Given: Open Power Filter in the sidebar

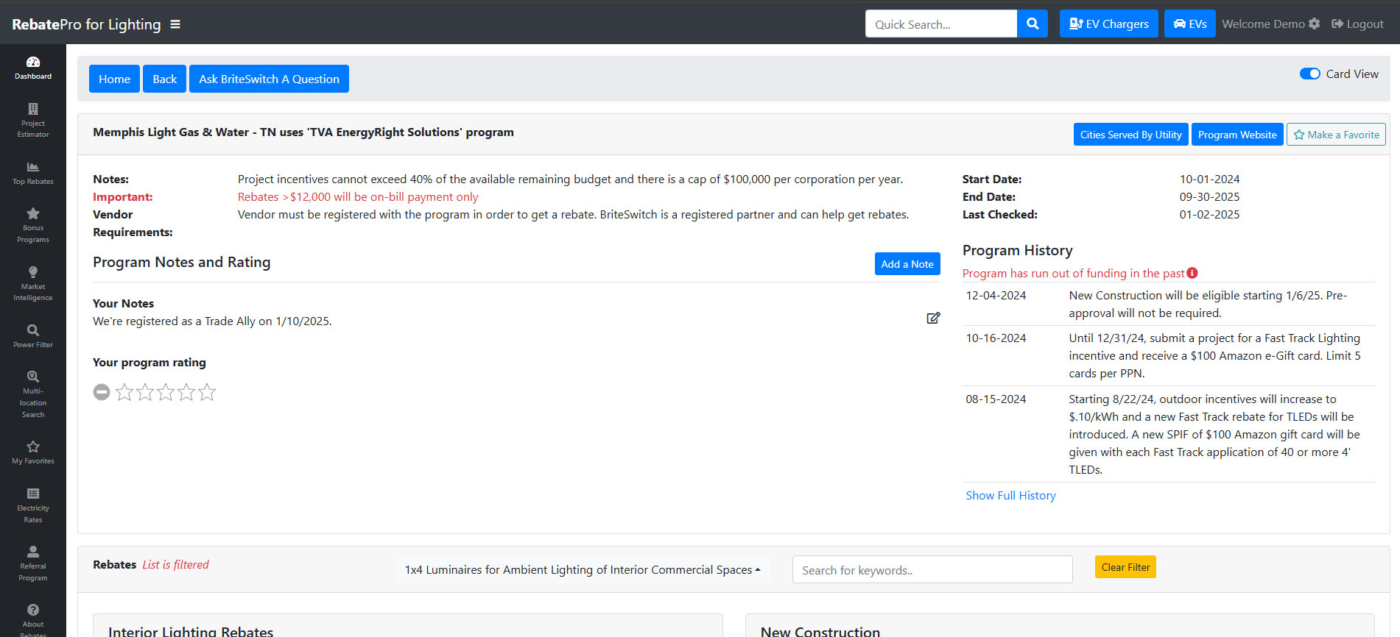Looking at the screenshot, I should tap(33, 336).
